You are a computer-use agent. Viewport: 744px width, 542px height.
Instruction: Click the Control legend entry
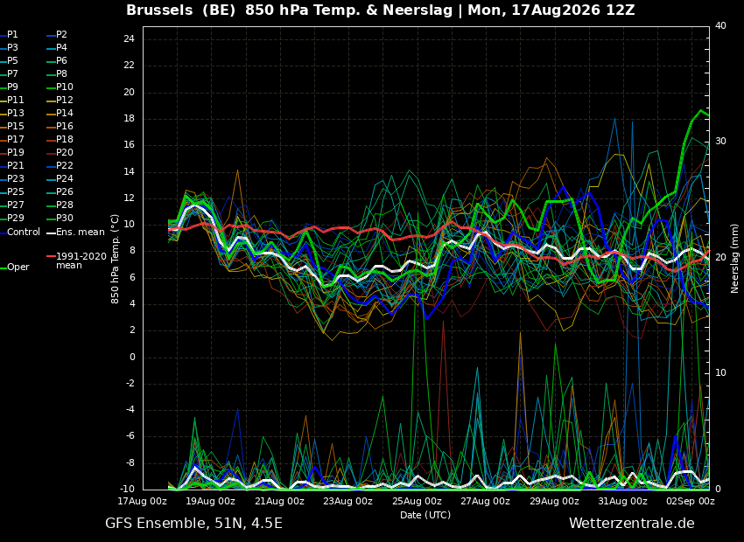click(20, 233)
